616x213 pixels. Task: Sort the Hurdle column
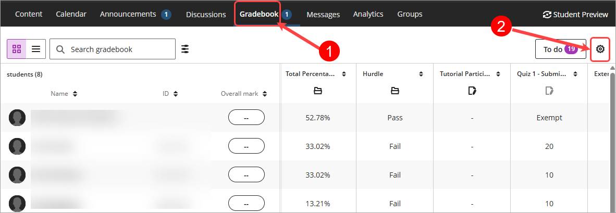coord(421,74)
